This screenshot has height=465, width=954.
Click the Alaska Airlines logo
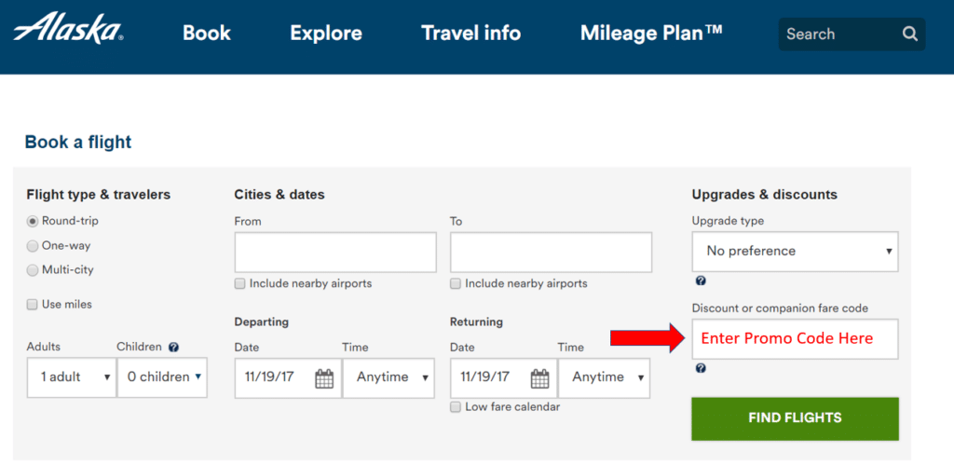pos(68,31)
